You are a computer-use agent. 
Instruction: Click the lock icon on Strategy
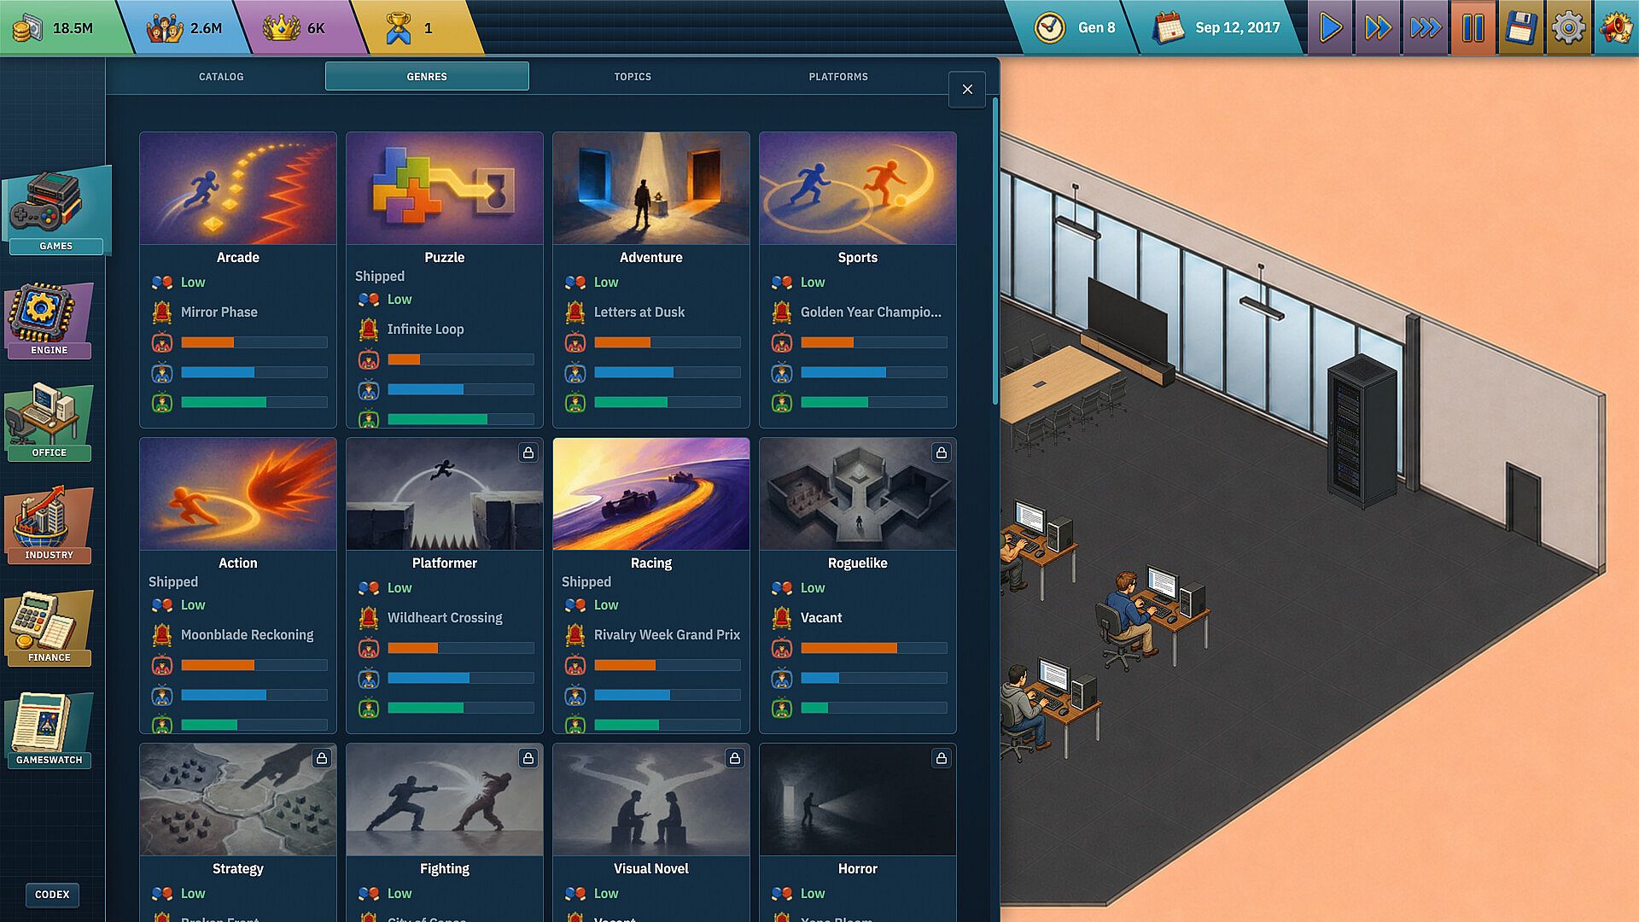(x=322, y=758)
